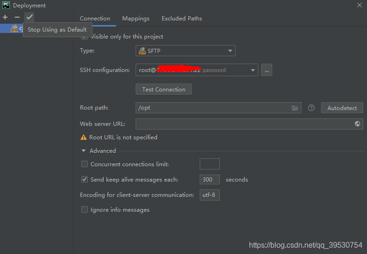Enable Ignore info messages checkbox

point(85,209)
